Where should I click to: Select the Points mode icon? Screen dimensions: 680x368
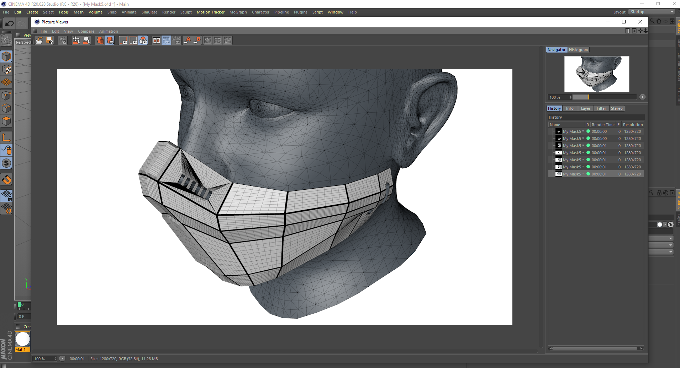(6, 96)
